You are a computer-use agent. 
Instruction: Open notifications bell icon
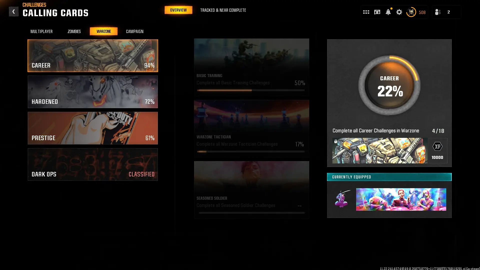tap(388, 12)
